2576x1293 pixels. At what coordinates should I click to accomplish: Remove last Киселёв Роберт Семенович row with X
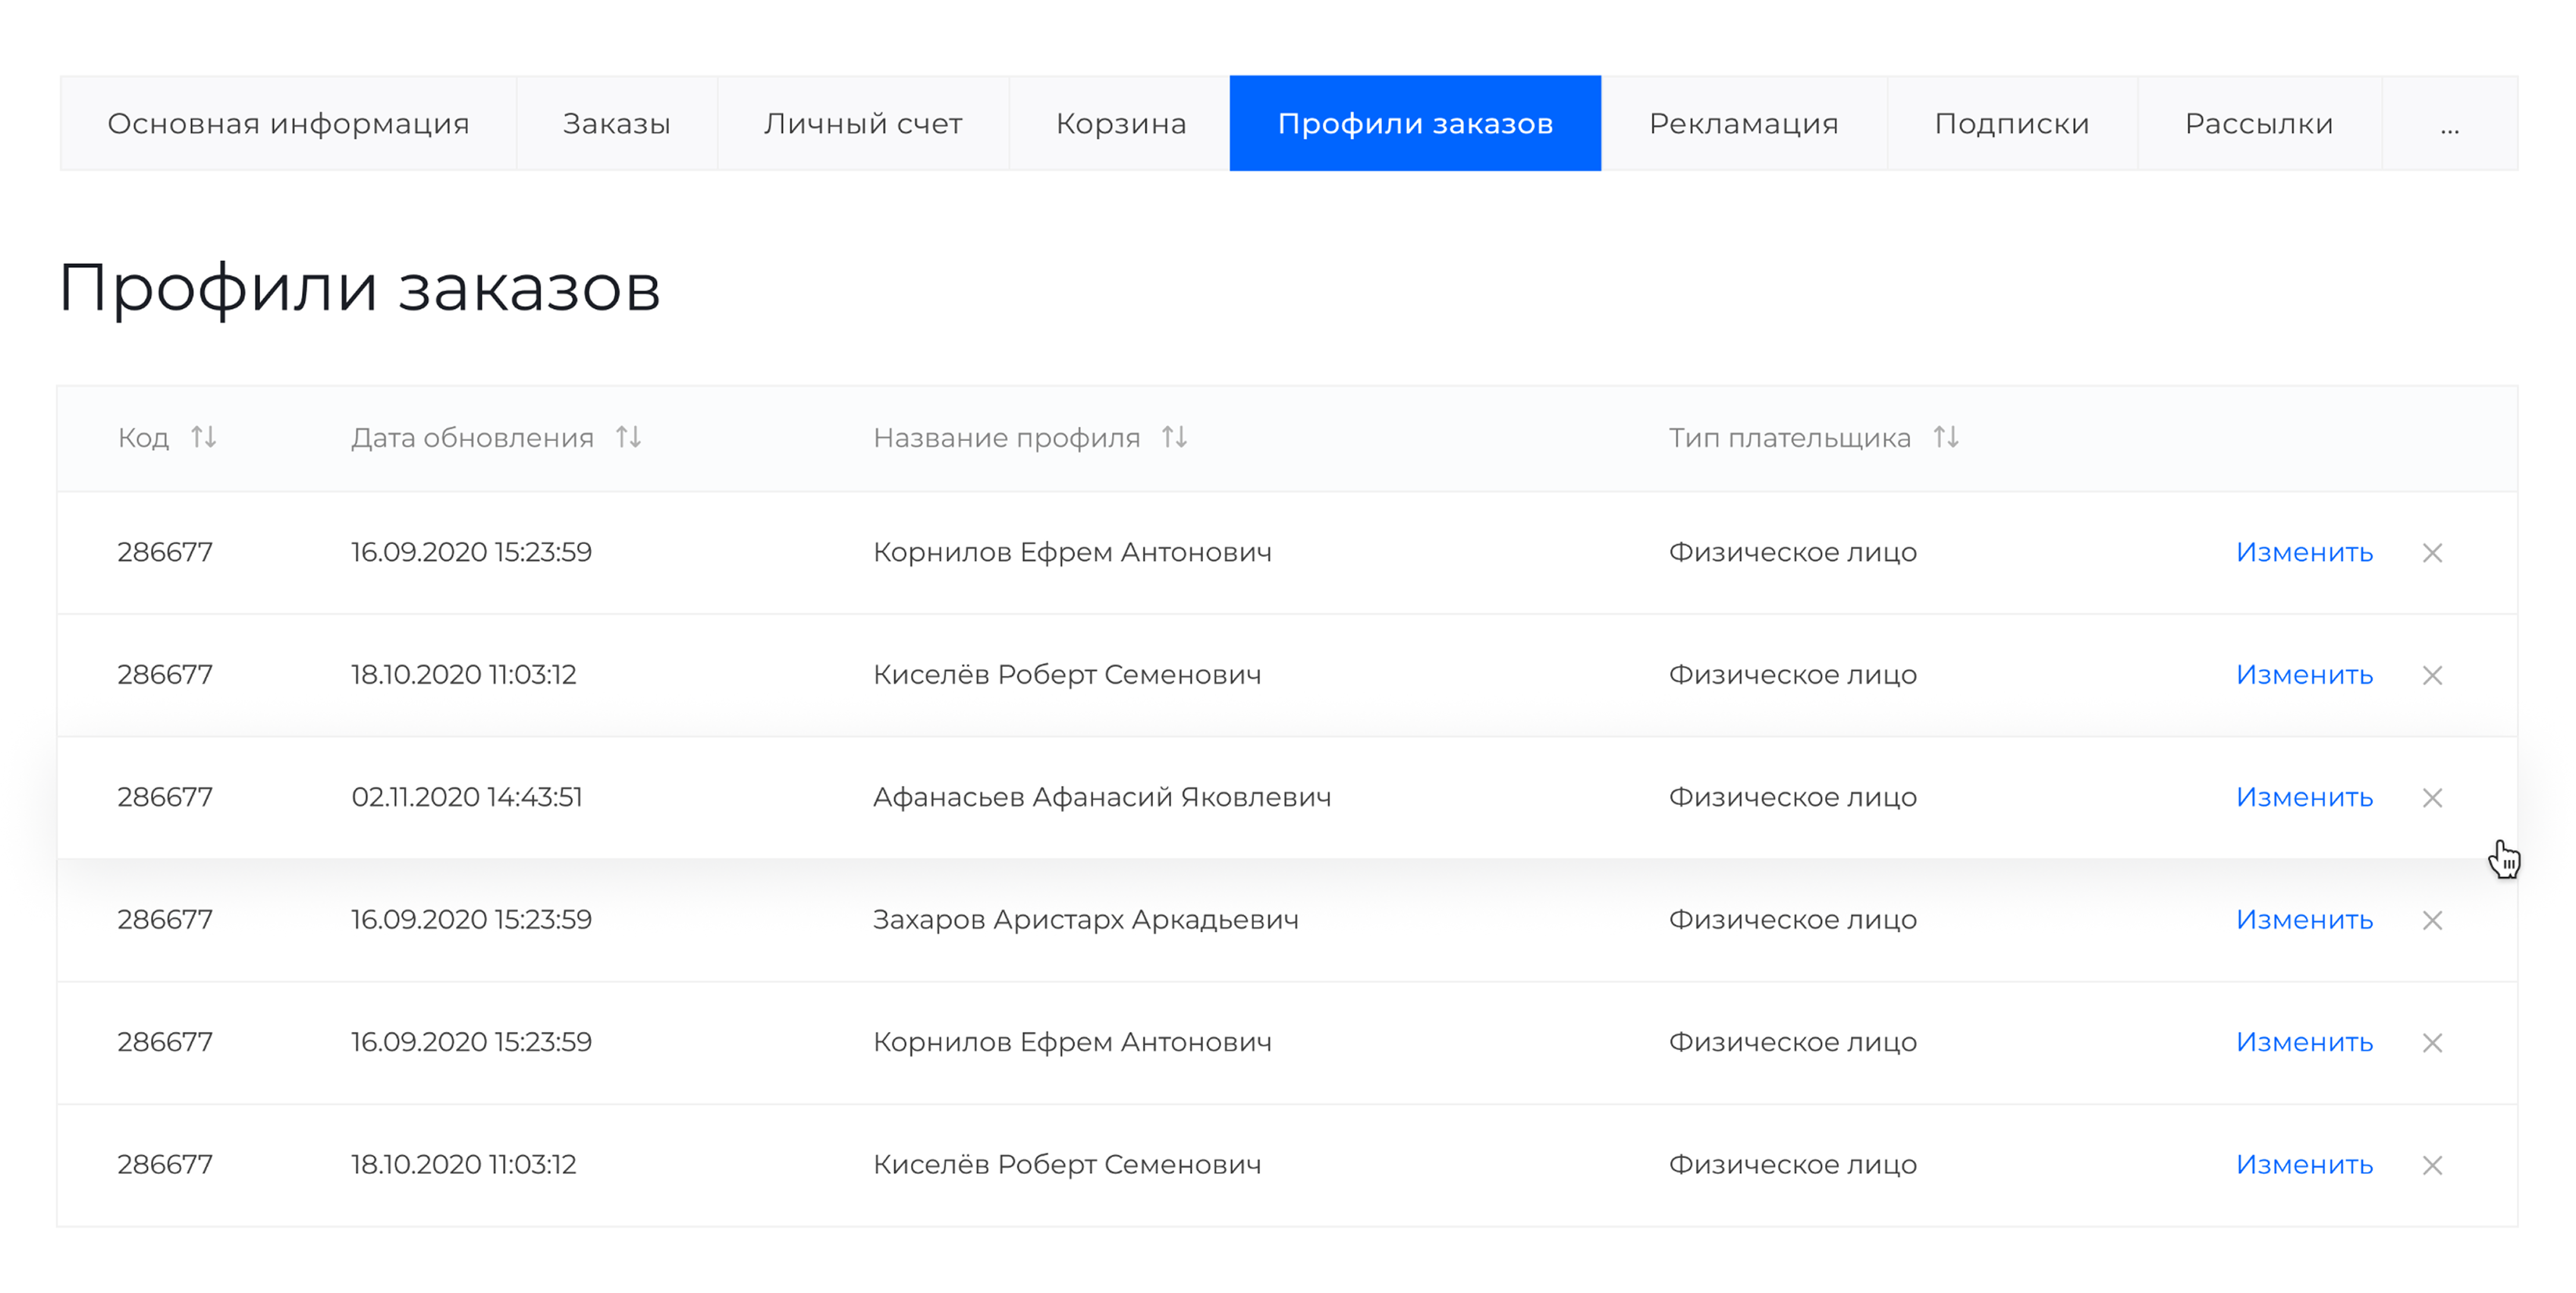(2432, 1165)
